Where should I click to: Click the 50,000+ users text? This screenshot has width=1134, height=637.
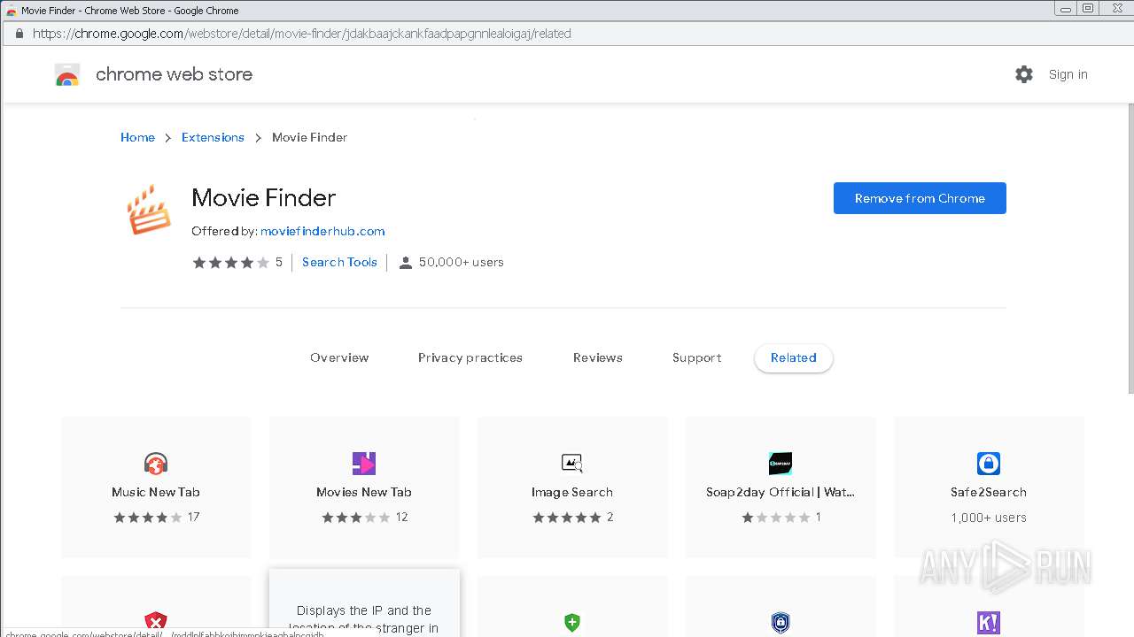[x=462, y=262]
